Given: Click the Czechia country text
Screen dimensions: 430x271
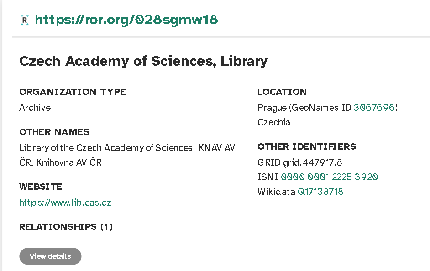Looking at the screenshot, I should (x=274, y=122).
